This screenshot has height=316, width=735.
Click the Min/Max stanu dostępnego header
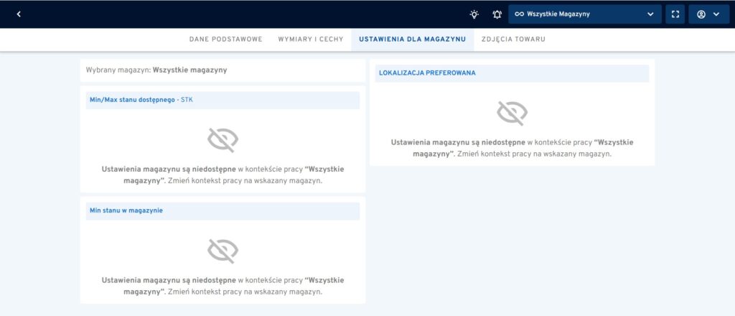[132, 100]
